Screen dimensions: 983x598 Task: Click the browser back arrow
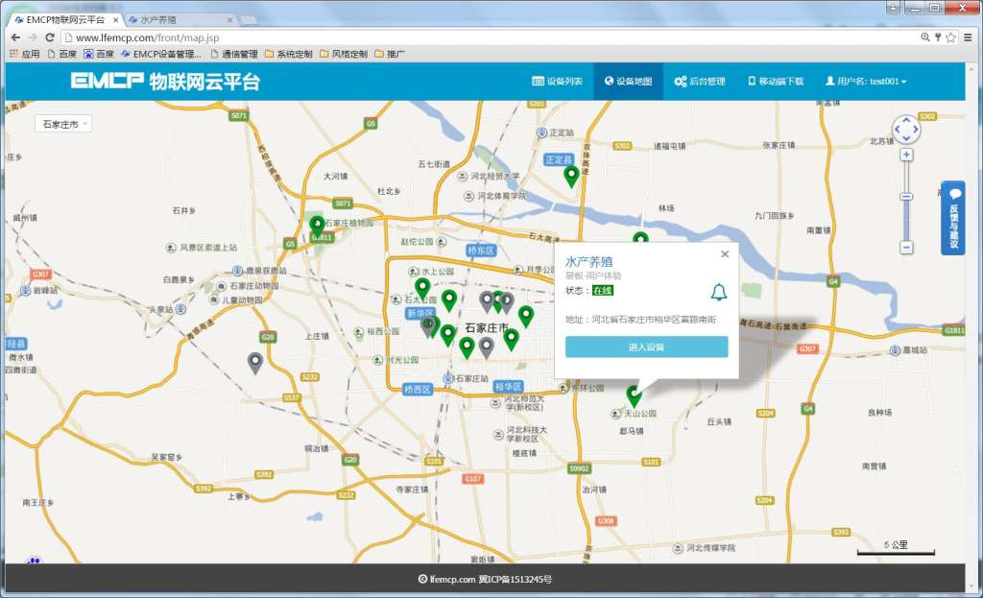pyautogui.click(x=15, y=37)
